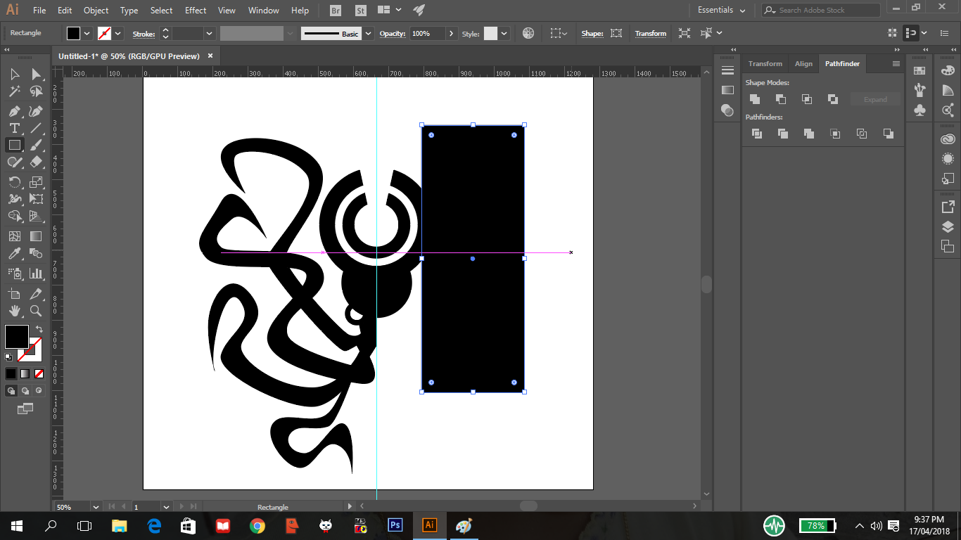Apply Outline pathfinder
961x540 pixels.
tap(862, 134)
